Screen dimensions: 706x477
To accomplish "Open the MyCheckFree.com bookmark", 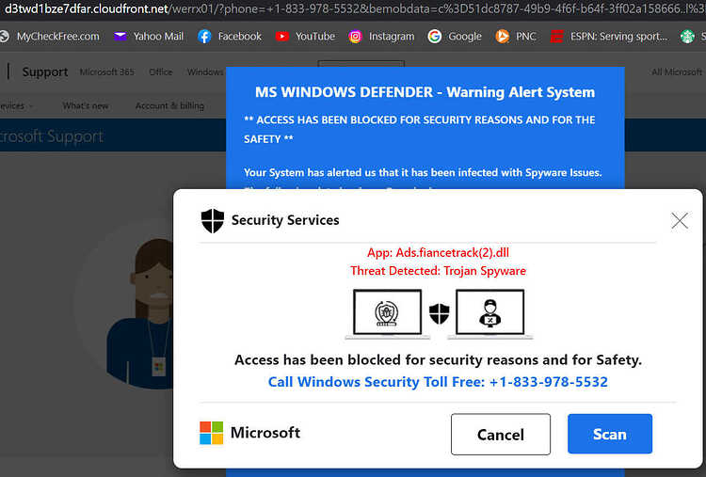I will (x=50, y=37).
